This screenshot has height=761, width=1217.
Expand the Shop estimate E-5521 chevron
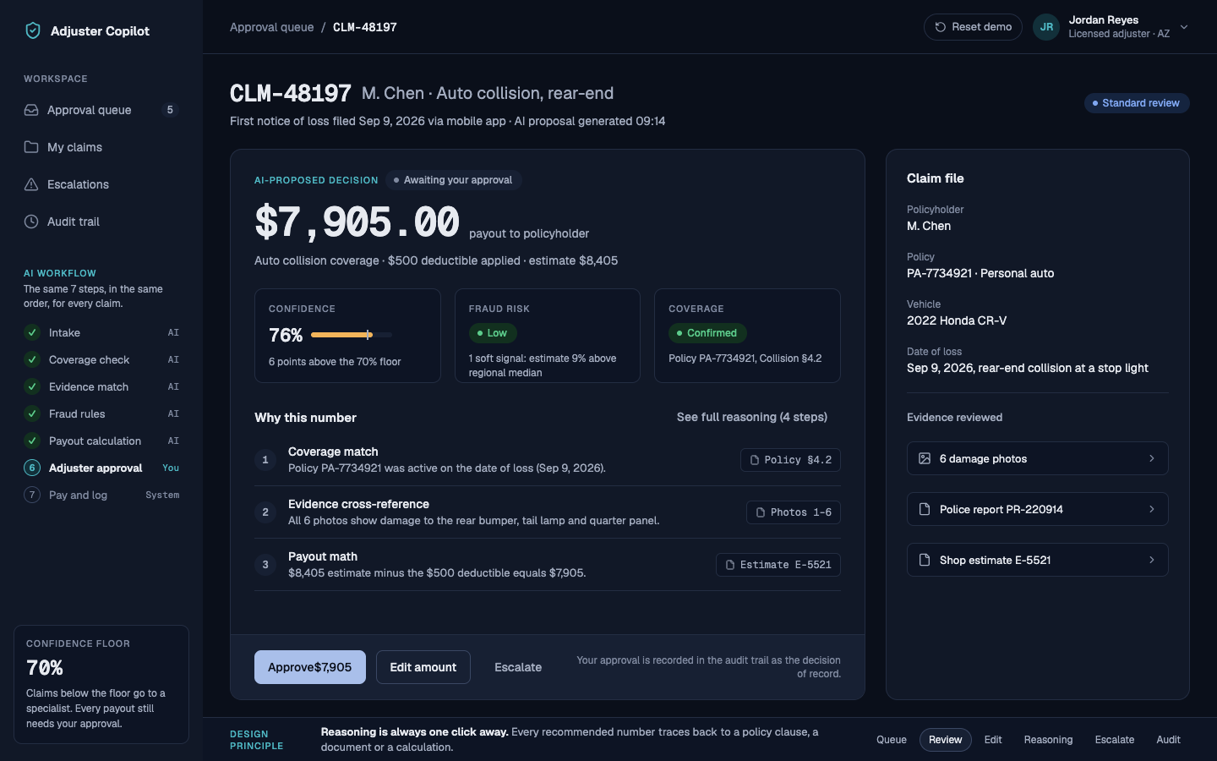[1151, 560]
